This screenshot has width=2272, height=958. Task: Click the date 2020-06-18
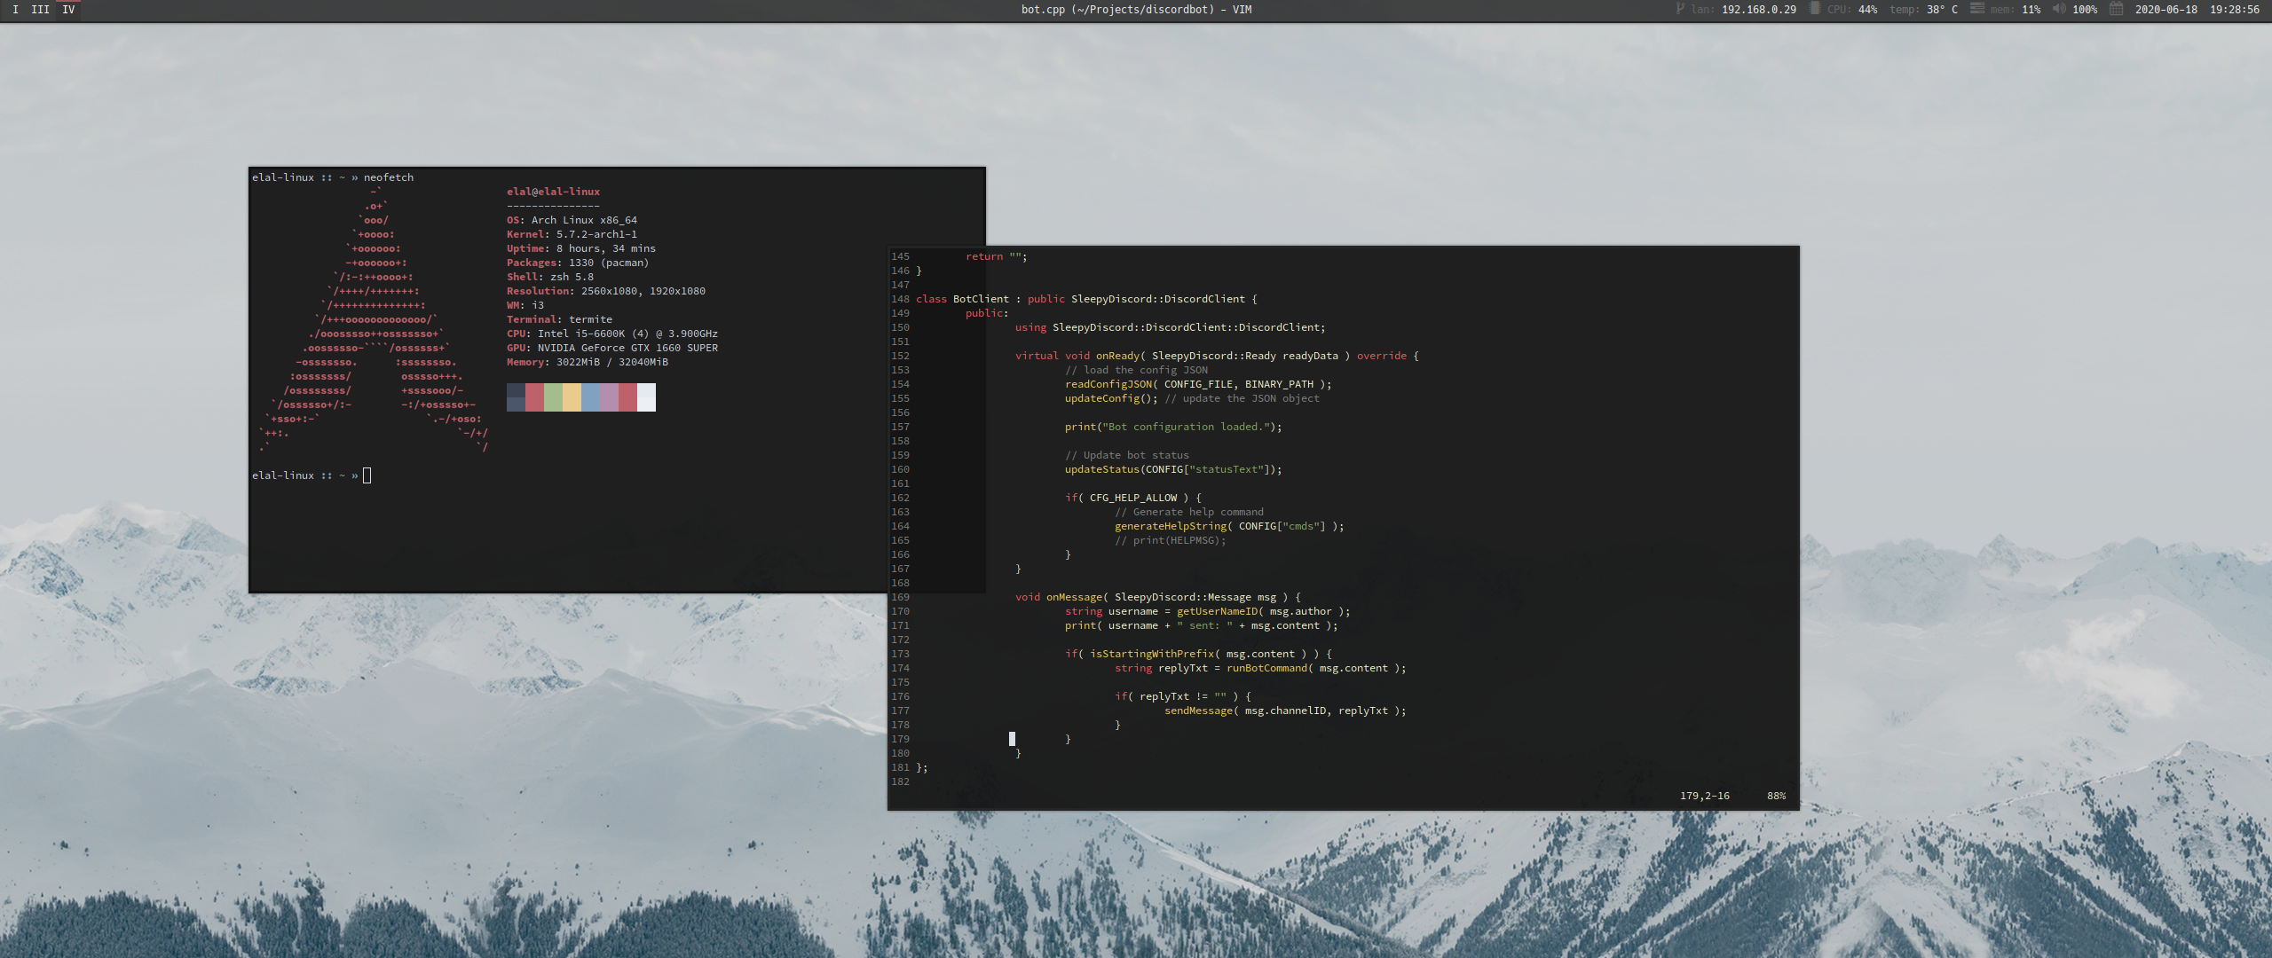pyautogui.click(x=2166, y=10)
